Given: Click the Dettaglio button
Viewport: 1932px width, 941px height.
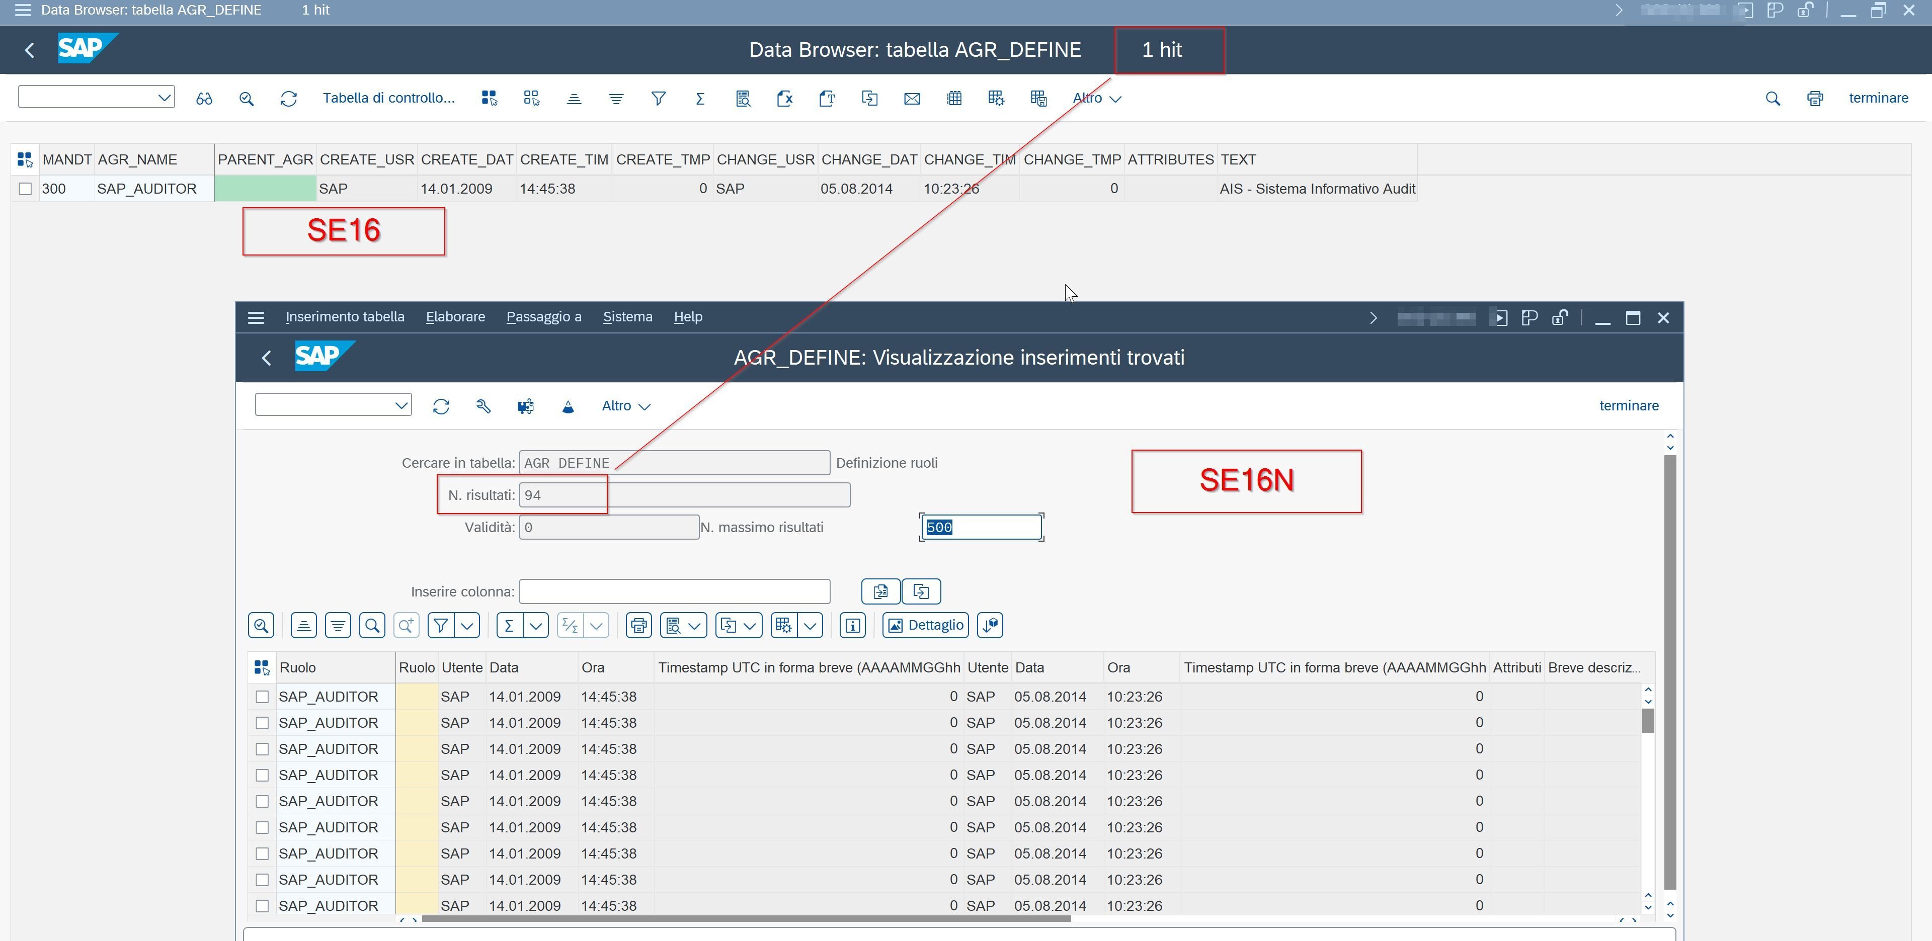Looking at the screenshot, I should click(926, 625).
